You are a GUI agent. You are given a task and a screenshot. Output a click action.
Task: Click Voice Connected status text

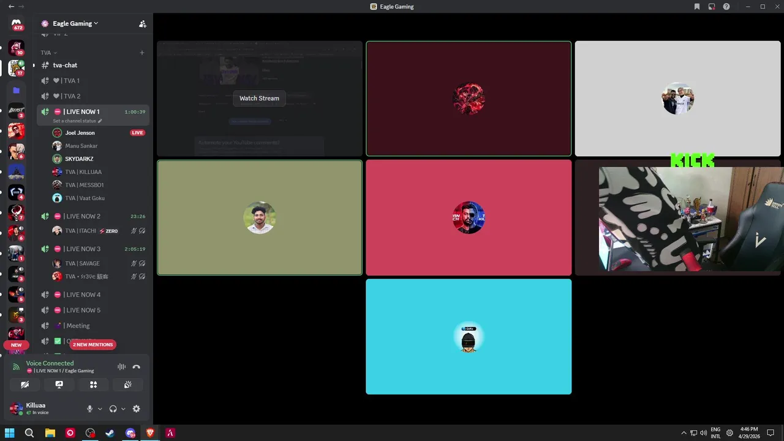pyautogui.click(x=50, y=363)
